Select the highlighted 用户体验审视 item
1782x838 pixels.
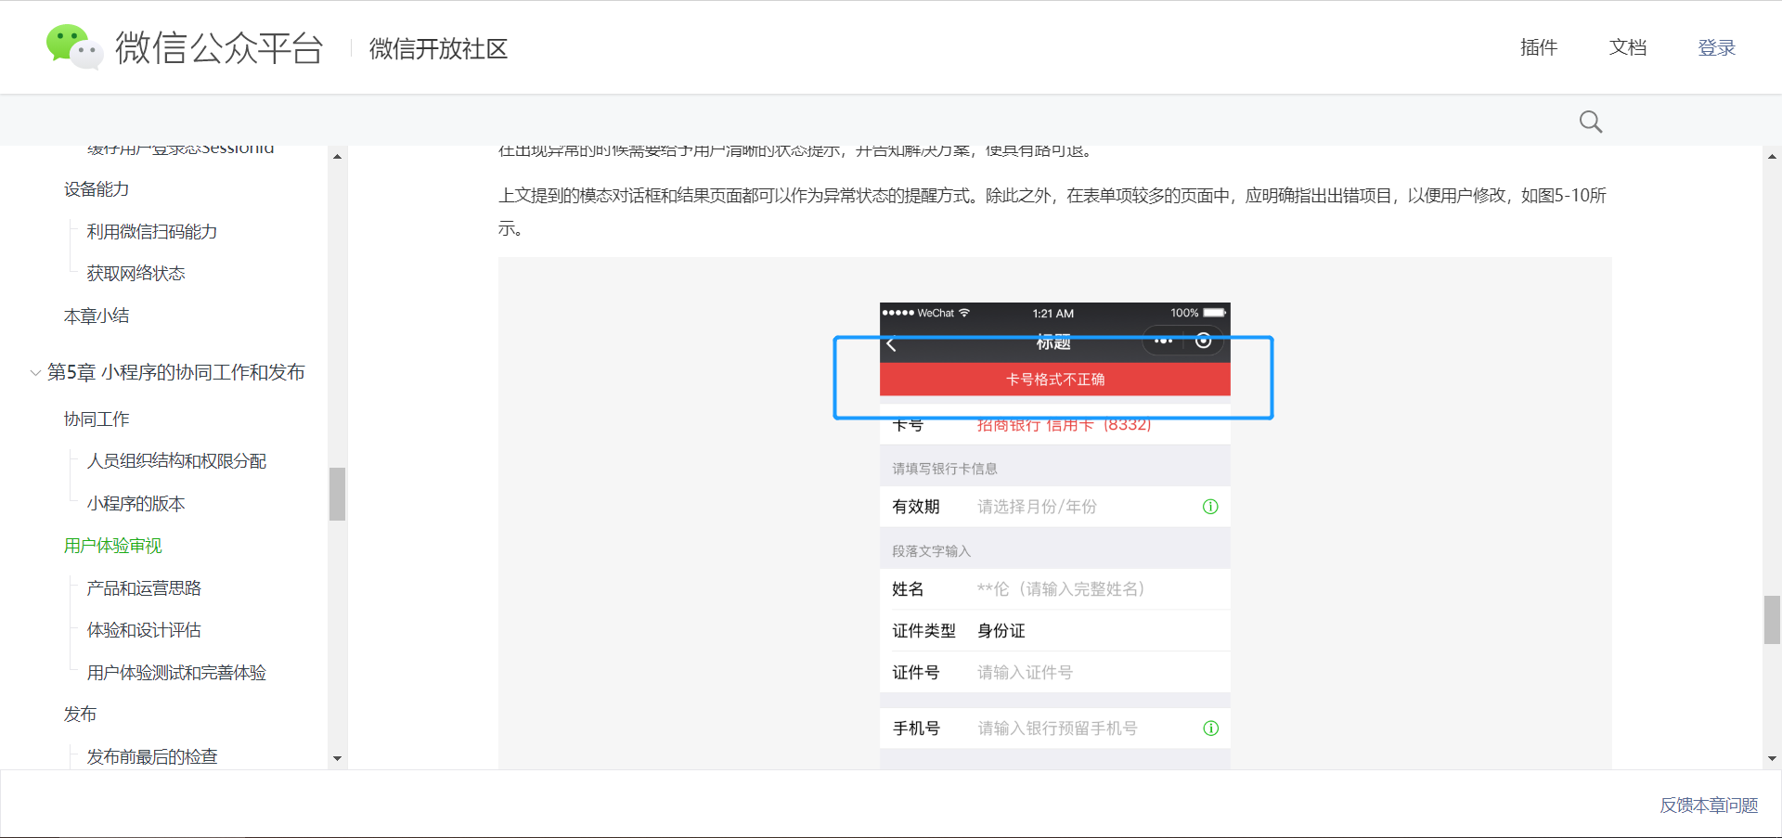click(113, 546)
